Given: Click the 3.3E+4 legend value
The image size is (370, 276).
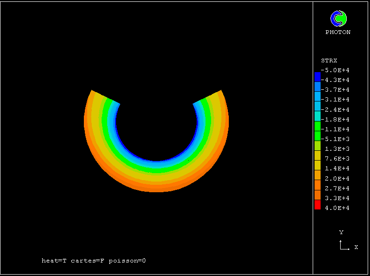Looking at the screenshot, I should coord(337,198).
